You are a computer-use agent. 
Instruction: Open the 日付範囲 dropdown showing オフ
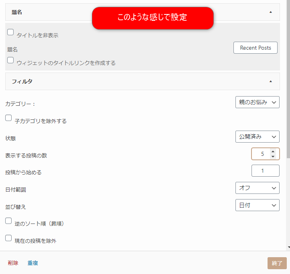pyautogui.click(x=257, y=188)
